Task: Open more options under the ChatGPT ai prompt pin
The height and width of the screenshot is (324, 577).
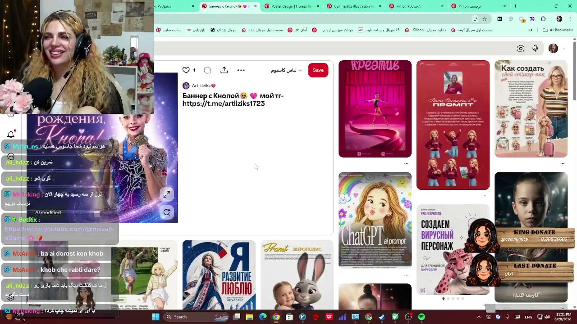Action: [406, 274]
